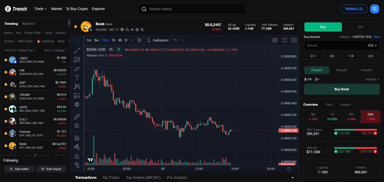The width and height of the screenshot is (384, 182).
Task: Click the Bulk Import button
Action: tap(51, 169)
